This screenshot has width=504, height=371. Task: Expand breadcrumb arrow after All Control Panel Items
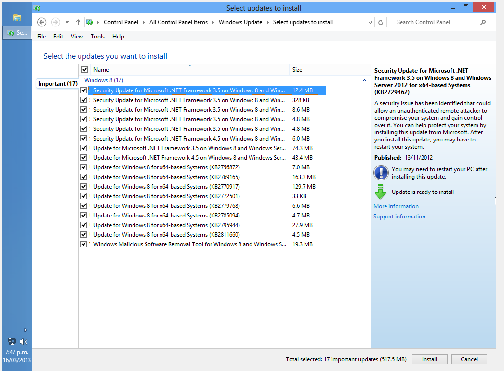[x=213, y=22]
